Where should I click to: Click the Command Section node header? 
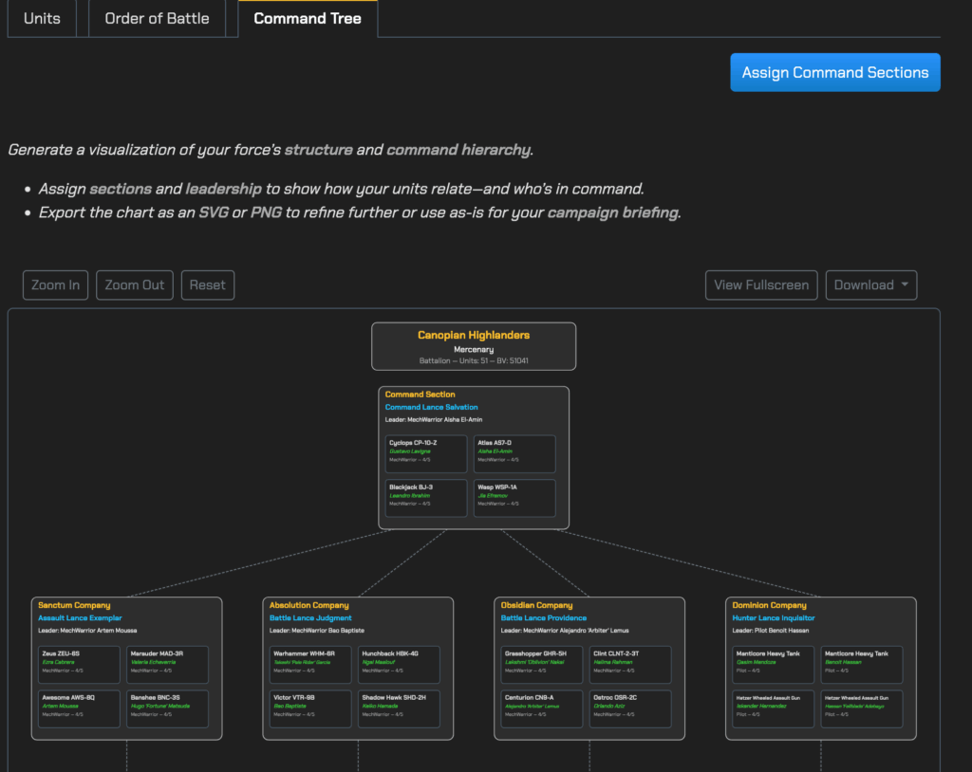(x=420, y=395)
